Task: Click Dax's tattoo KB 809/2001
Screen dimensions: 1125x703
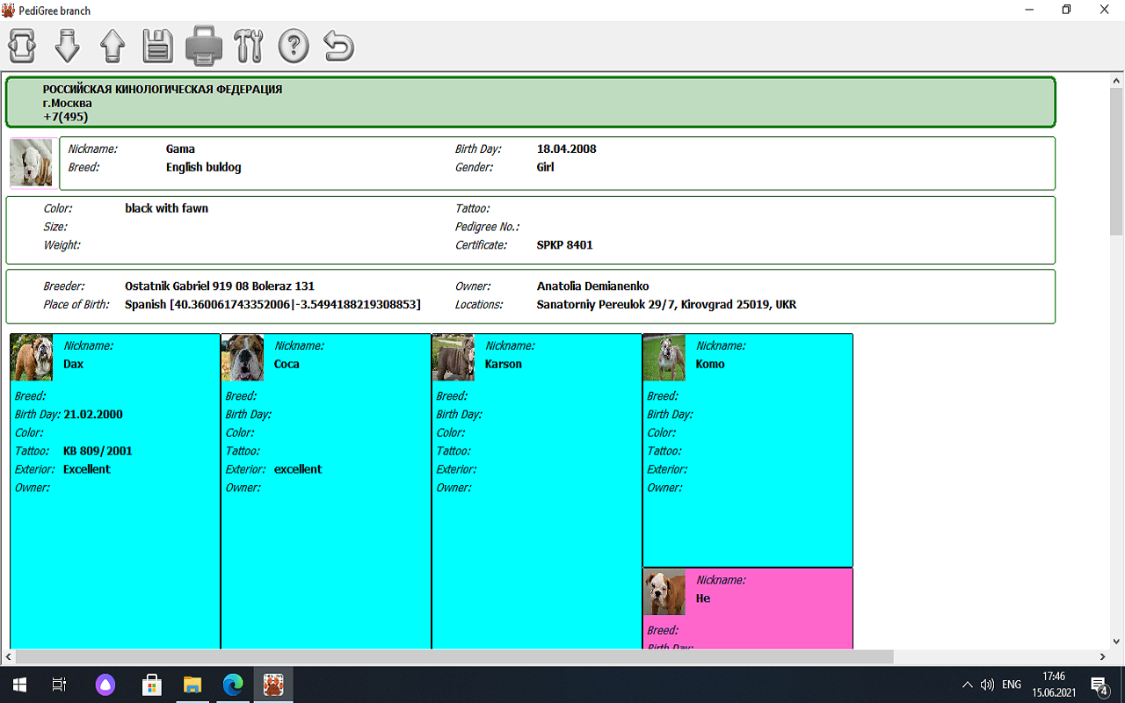Action: click(98, 451)
